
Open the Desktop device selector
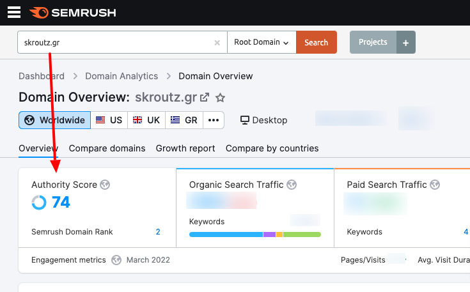[263, 120]
